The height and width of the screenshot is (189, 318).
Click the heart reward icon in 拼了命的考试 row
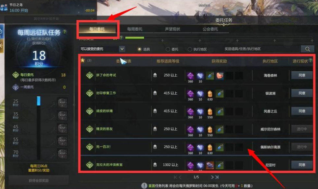[220, 76]
